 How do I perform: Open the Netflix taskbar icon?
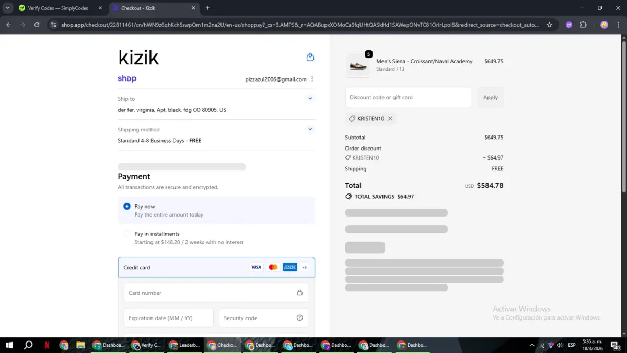(x=47, y=345)
